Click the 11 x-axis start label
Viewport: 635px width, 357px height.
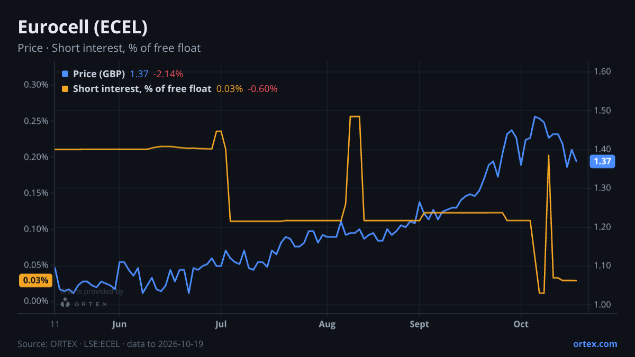tap(55, 324)
